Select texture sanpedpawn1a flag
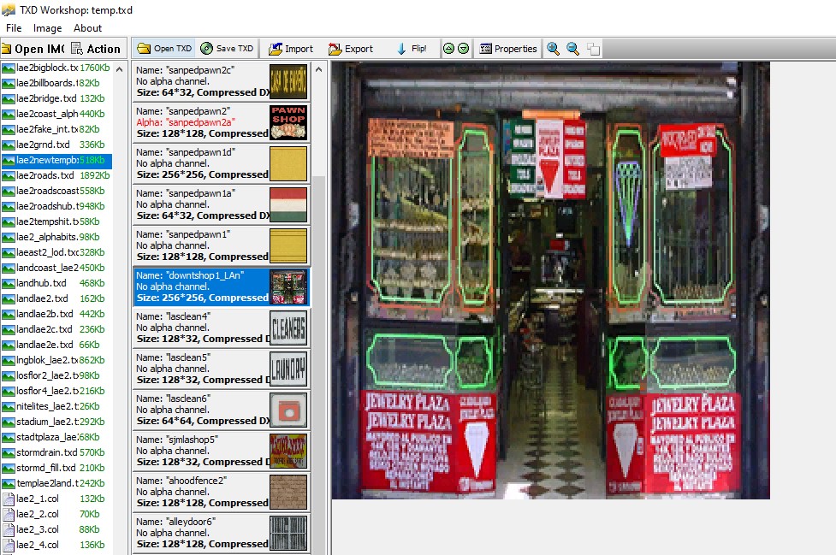Viewport: 836px width, 555px height. click(x=222, y=204)
